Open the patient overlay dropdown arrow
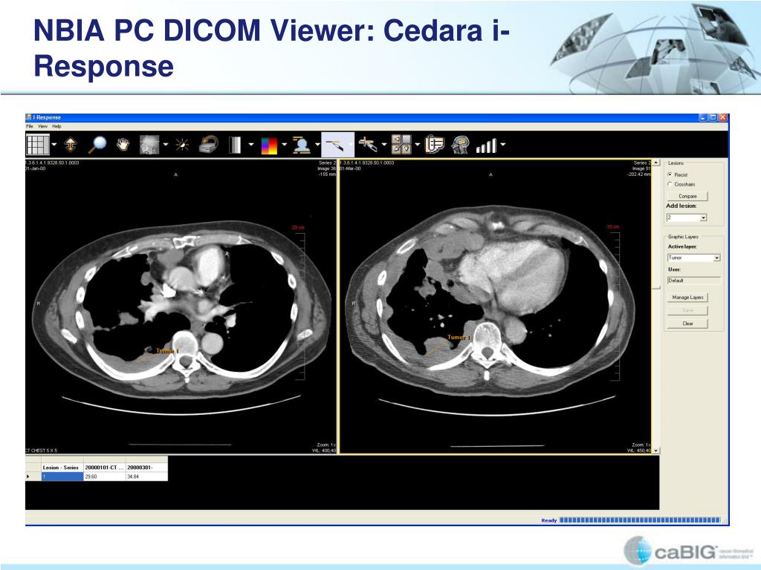This screenshot has height=570, width=761. (x=317, y=145)
